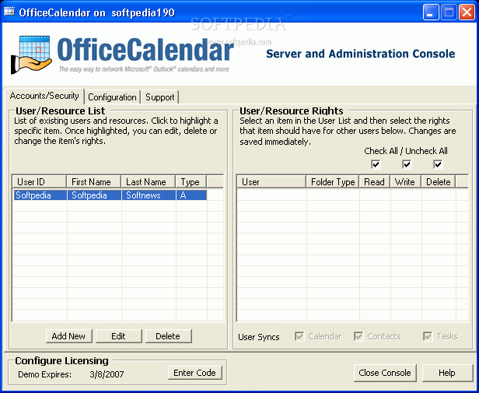The width and height of the screenshot is (479, 393).
Task: Toggle the Check All box above Read
Action: (376, 164)
